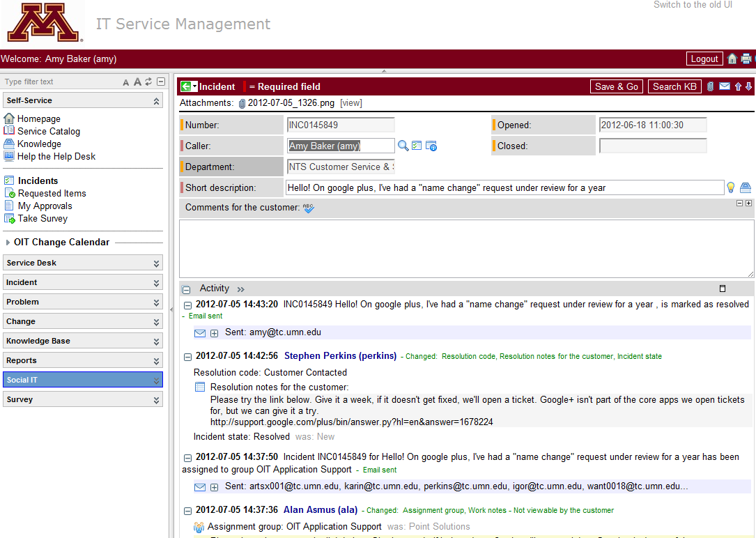Open Incidents module in Self-Service

(38, 180)
